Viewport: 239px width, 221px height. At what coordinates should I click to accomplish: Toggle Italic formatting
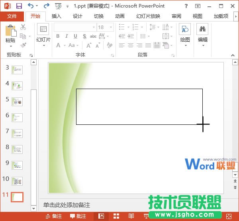point(67,36)
